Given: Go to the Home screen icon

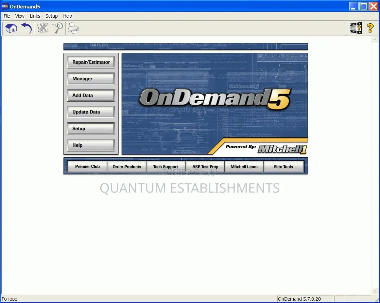Looking at the screenshot, I should [11, 28].
